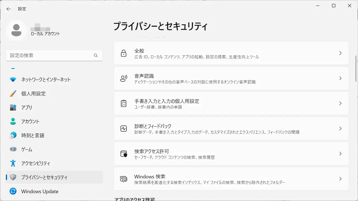Open Windows 検索 settings page
The height and width of the screenshot is (201, 358).
(x=231, y=179)
